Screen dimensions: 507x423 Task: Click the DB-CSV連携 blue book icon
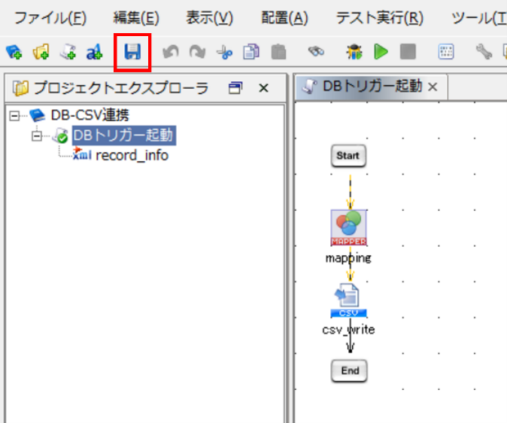[38, 115]
